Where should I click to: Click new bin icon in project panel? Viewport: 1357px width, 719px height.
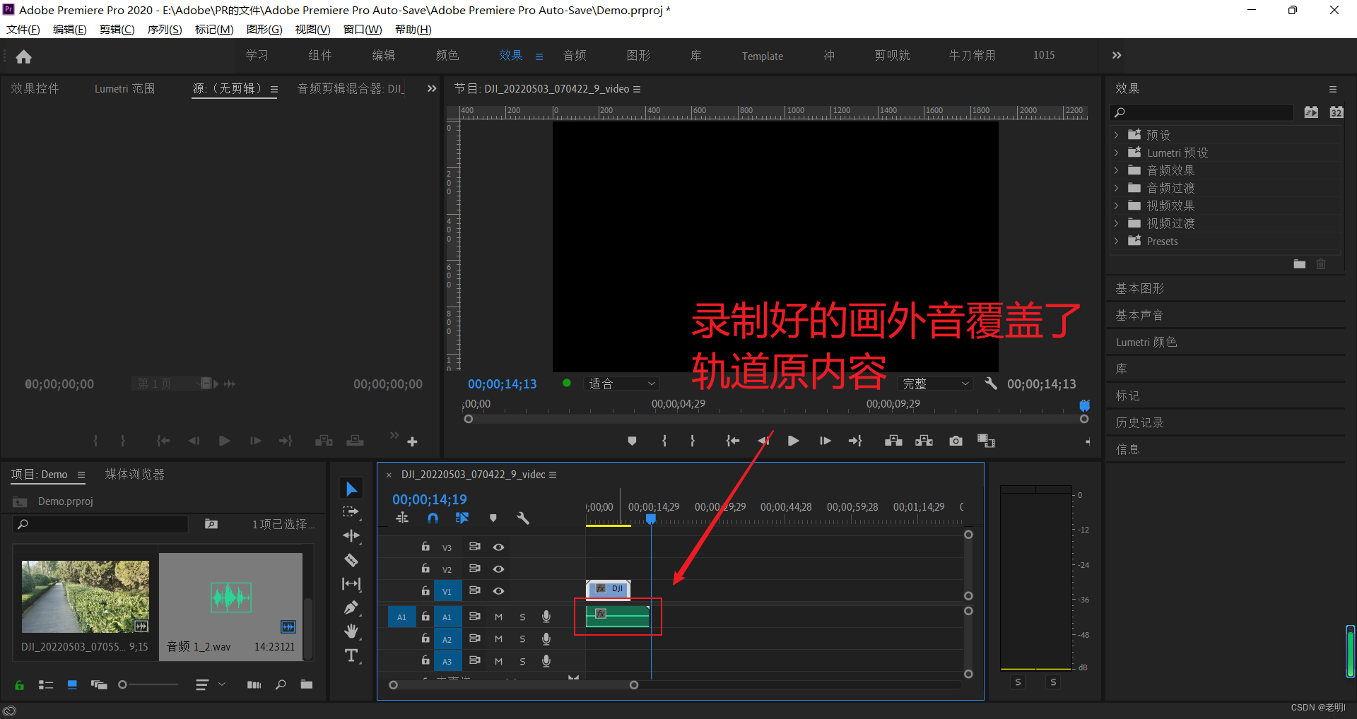point(307,684)
